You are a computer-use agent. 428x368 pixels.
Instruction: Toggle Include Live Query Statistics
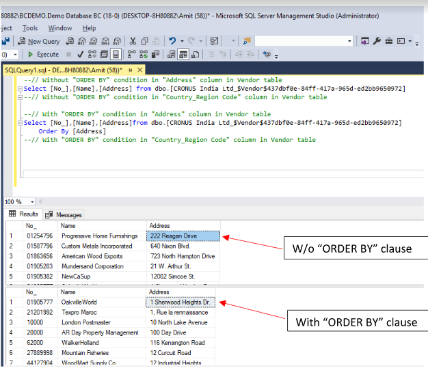[x=144, y=55]
